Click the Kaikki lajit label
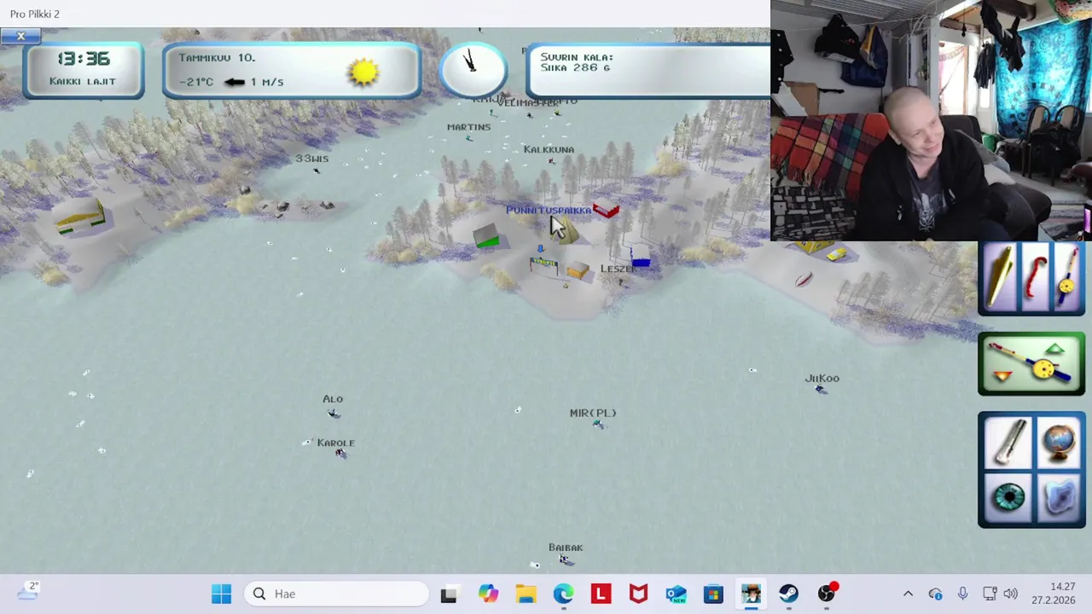The width and height of the screenshot is (1092, 614). coord(83,81)
